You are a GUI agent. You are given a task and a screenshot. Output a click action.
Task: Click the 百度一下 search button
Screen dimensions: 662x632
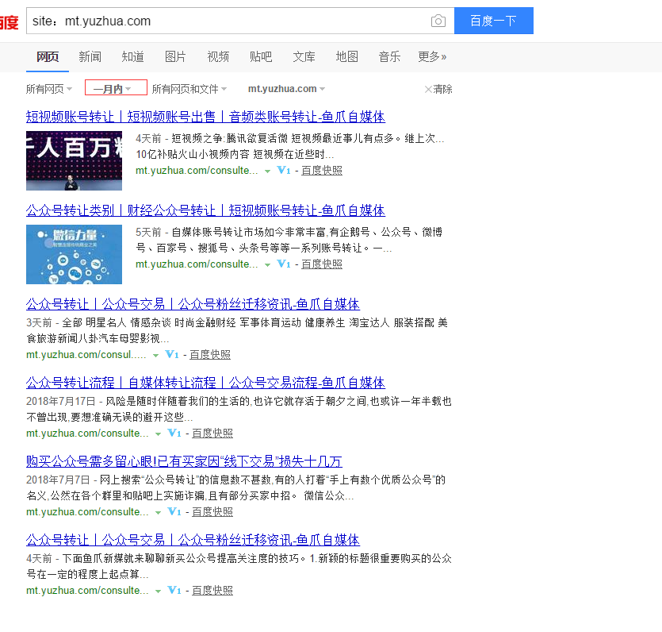coord(494,21)
